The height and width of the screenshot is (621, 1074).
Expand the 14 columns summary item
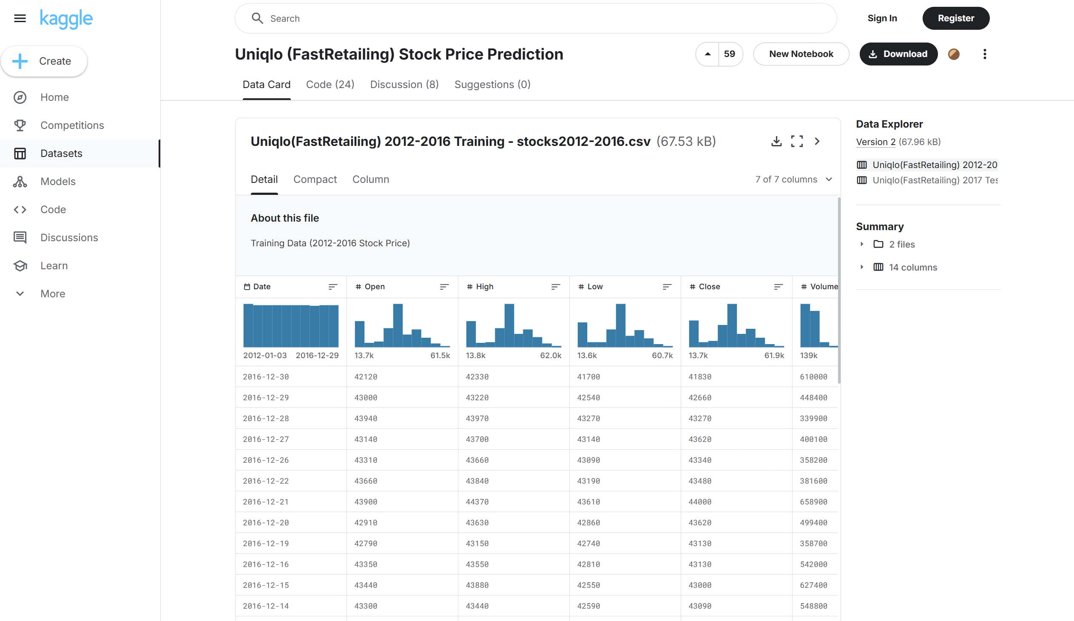(862, 267)
